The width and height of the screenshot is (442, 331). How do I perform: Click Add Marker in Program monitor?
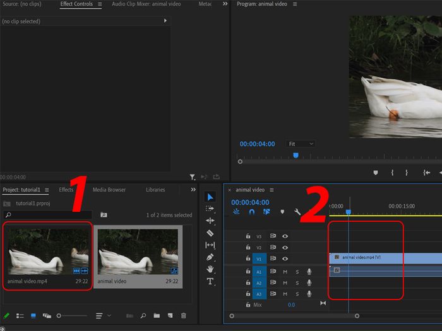(376, 173)
